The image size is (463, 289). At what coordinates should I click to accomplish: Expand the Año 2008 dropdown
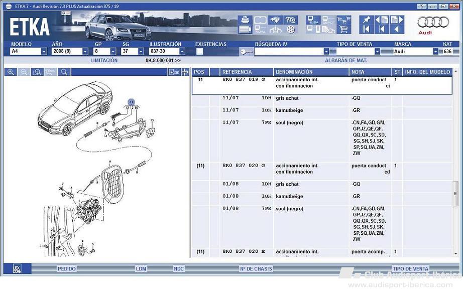coord(85,51)
